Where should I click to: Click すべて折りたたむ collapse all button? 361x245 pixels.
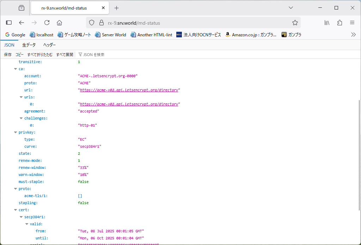point(40,55)
